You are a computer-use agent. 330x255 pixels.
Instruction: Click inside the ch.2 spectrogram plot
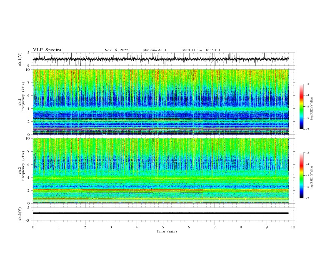(x=161, y=171)
